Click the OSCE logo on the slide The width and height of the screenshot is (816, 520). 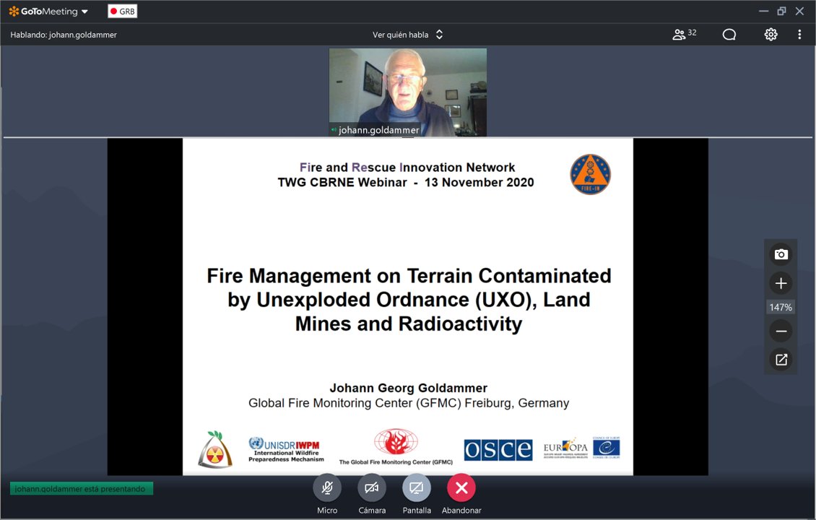pyautogui.click(x=498, y=450)
